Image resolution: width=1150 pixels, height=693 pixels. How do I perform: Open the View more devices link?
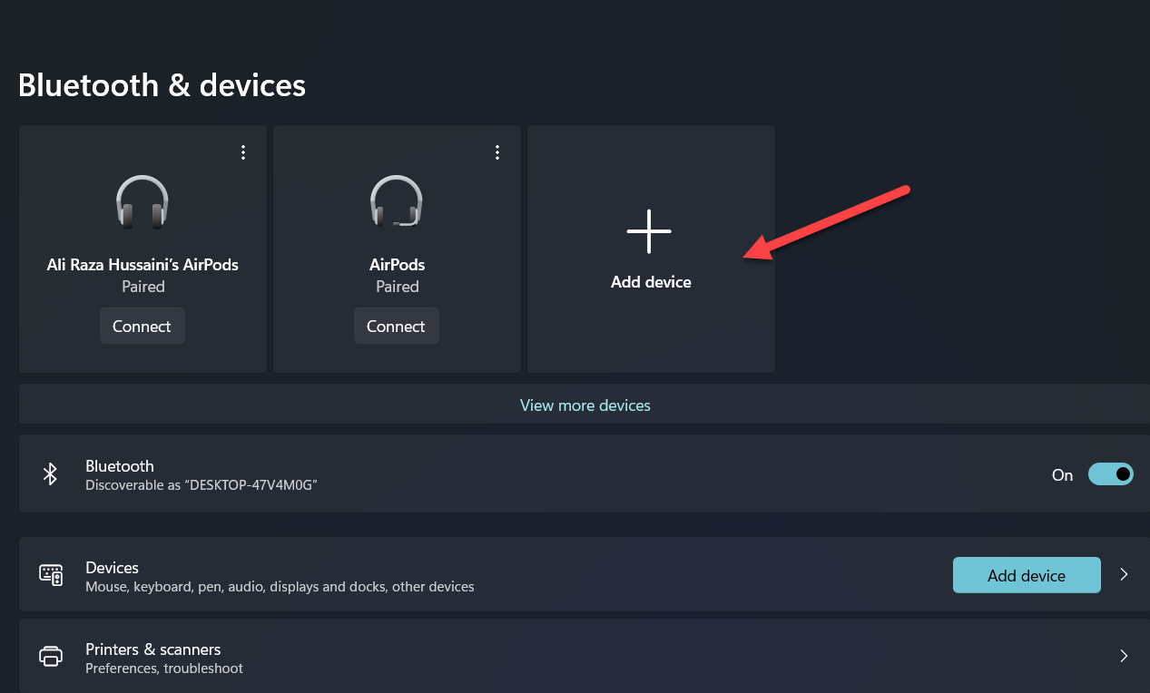pos(585,405)
